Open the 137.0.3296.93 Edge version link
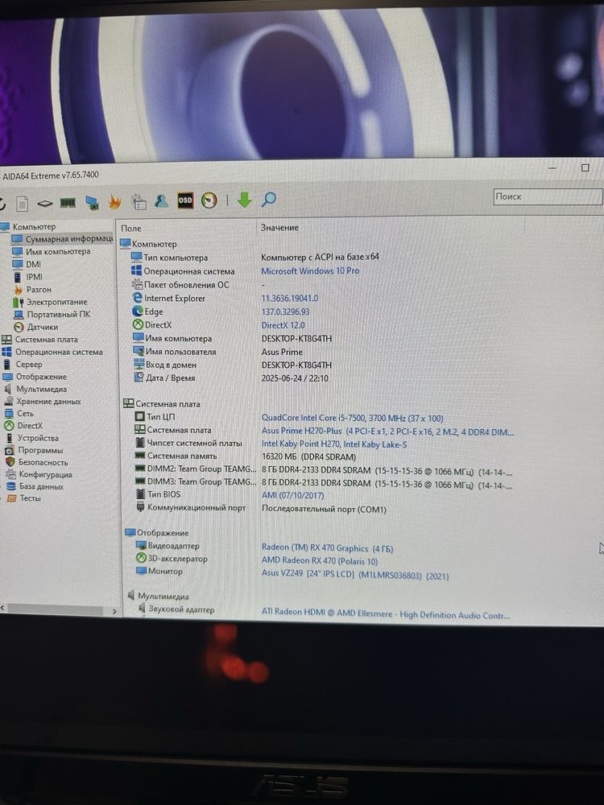 (286, 312)
